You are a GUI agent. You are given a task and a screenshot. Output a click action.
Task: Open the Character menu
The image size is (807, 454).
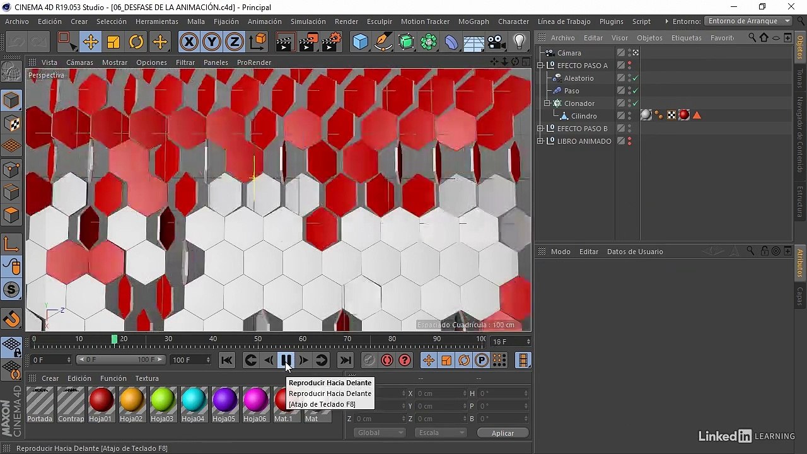click(x=514, y=21)
